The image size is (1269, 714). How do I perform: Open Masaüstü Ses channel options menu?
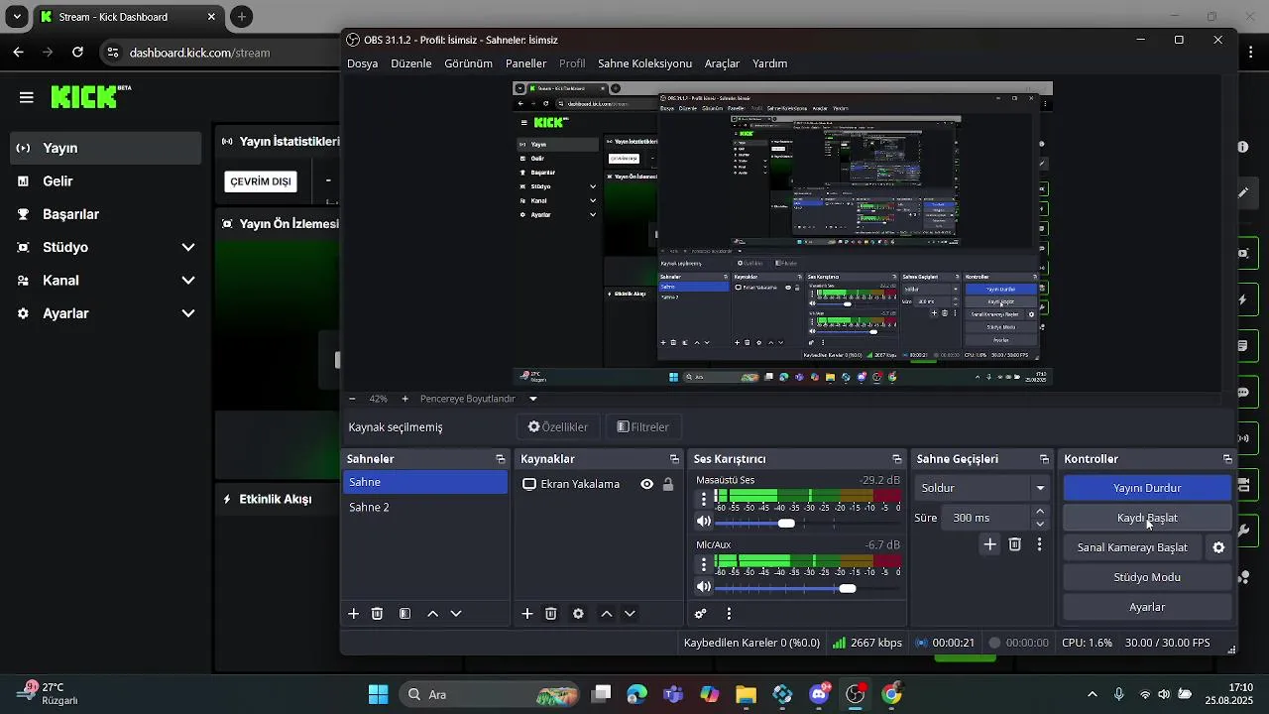tap(704, 499)
